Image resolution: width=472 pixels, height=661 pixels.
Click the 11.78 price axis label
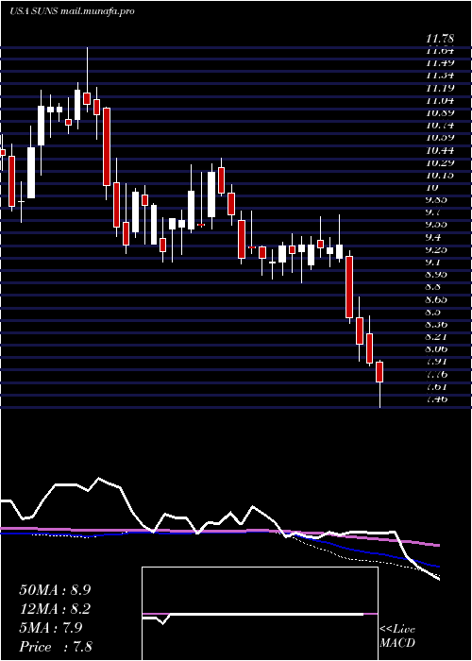click(440, 39)
